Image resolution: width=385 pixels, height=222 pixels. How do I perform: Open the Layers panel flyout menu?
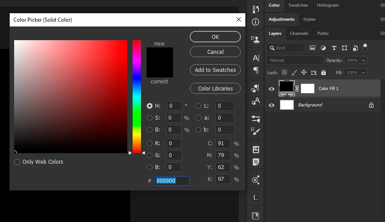pyautogui.click(x=382, y=34)
